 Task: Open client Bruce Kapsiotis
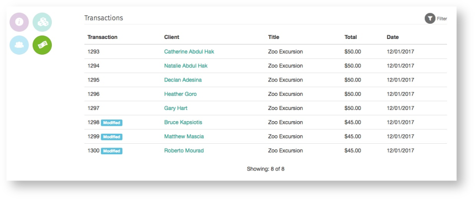pyautogui.click(x=183, y=122)
